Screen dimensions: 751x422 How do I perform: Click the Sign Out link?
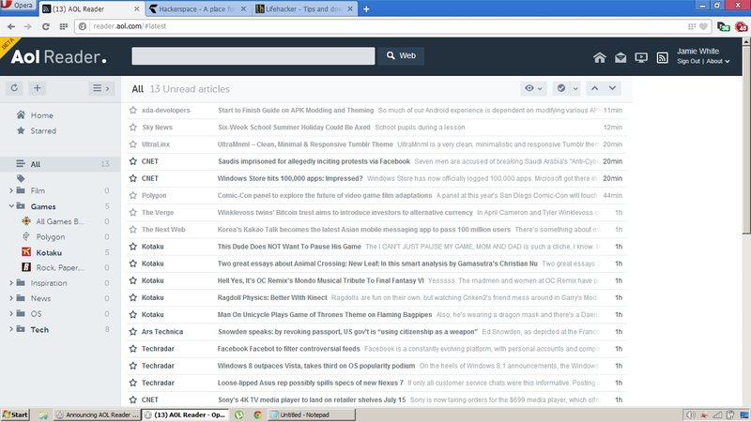688,61
